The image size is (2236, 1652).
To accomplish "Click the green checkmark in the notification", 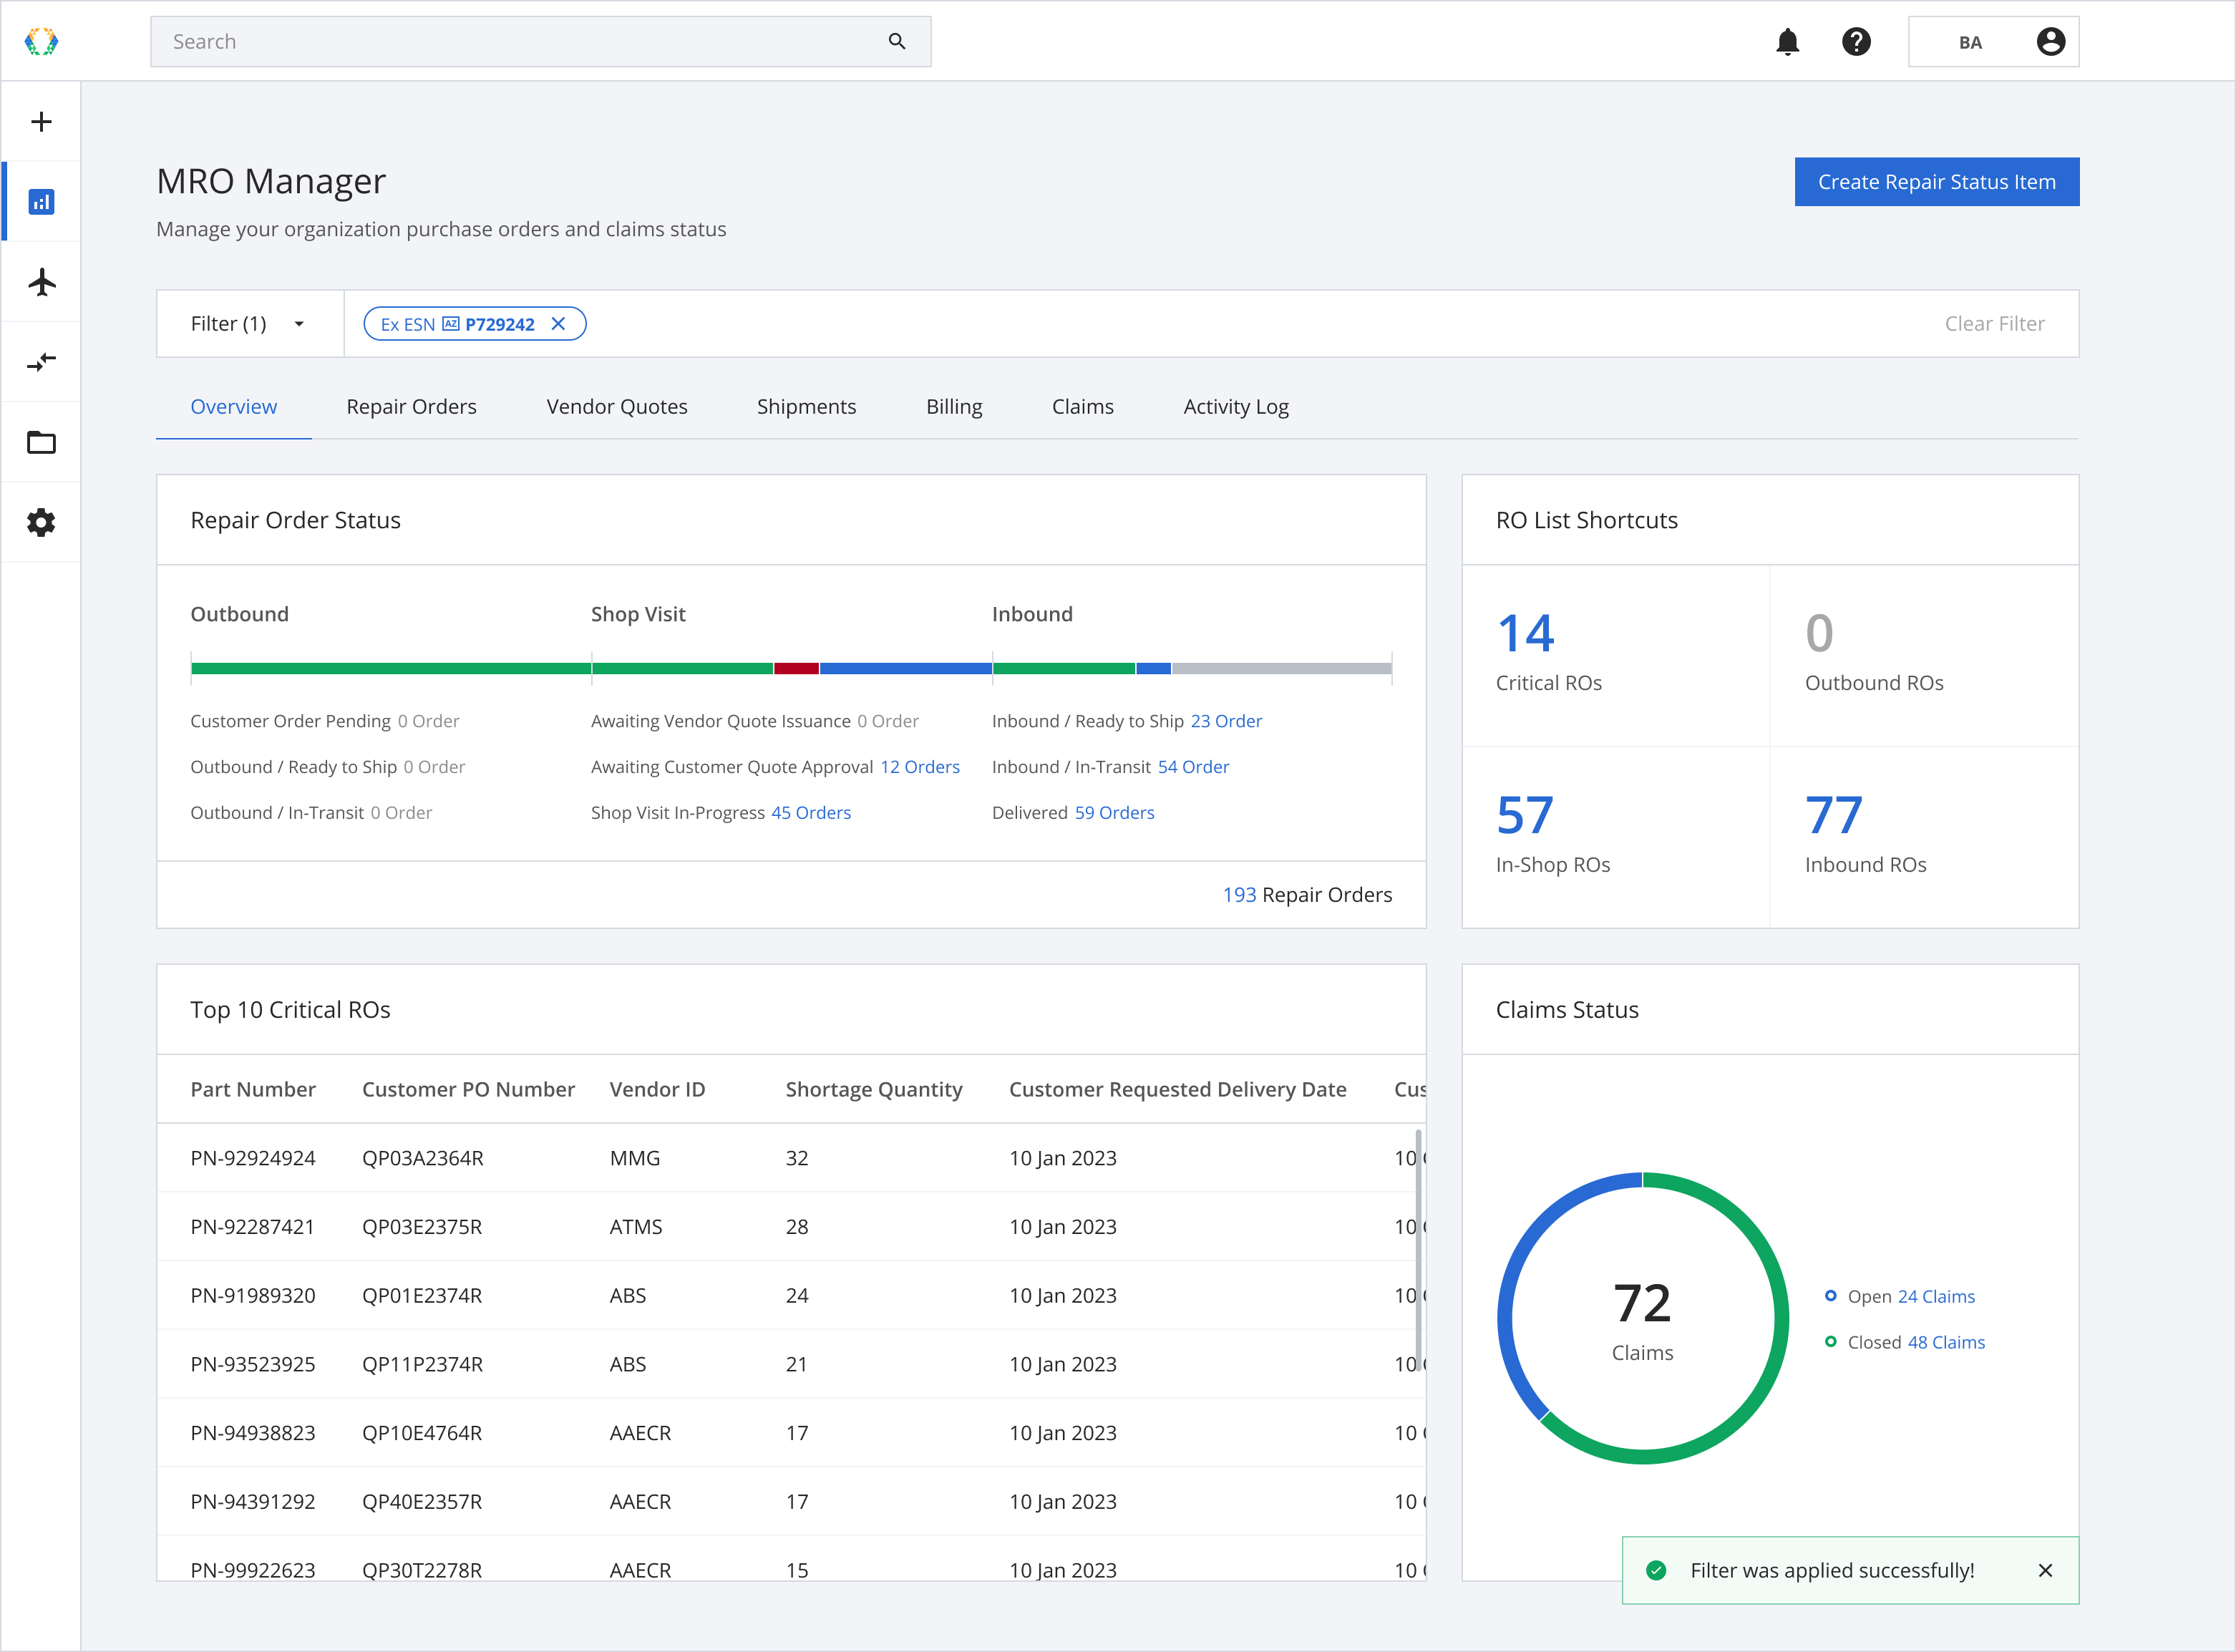I will coord(1656,1571).
